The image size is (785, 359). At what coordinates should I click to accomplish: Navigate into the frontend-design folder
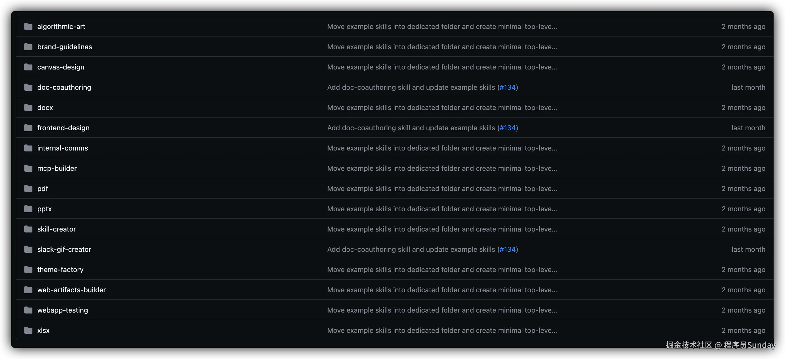pos(63,128)
